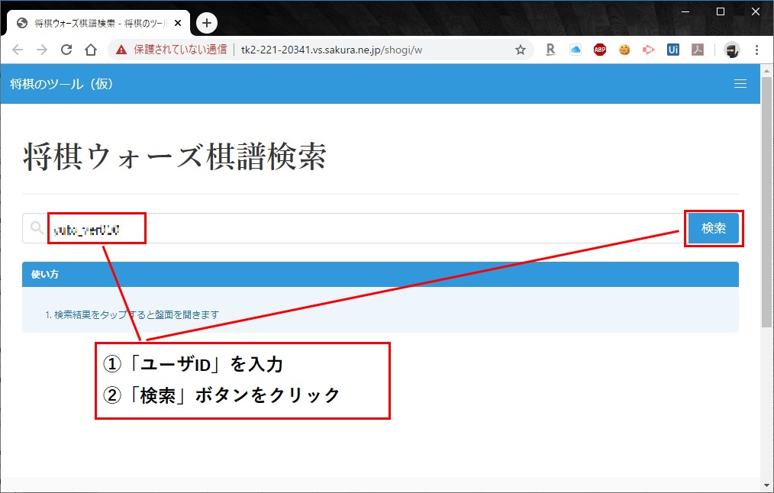Open the hamburger navigation menu
Screen dimensions: 774x493
tap(740, 84)
